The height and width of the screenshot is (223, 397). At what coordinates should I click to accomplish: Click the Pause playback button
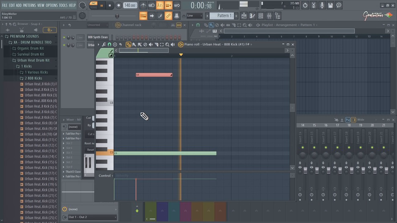click(102, 5)
